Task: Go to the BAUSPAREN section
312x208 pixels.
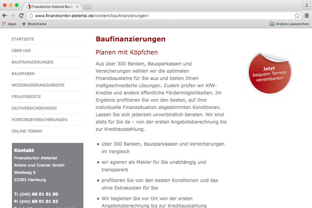Action: tap(23, 74)
